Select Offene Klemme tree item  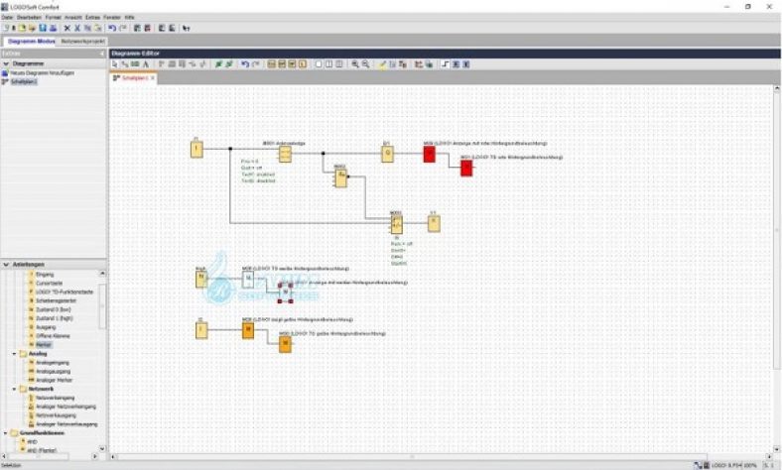tap(53, 336)
